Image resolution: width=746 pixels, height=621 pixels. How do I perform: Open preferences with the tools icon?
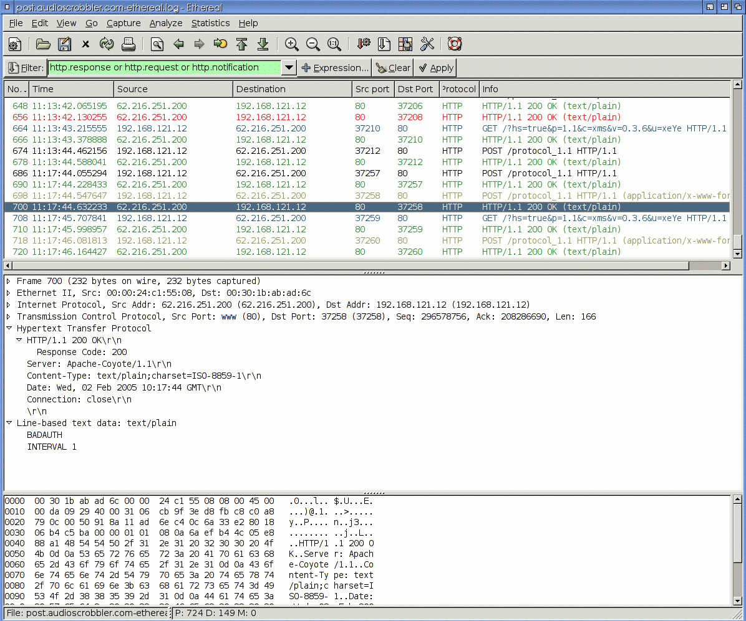coord(427,45)
